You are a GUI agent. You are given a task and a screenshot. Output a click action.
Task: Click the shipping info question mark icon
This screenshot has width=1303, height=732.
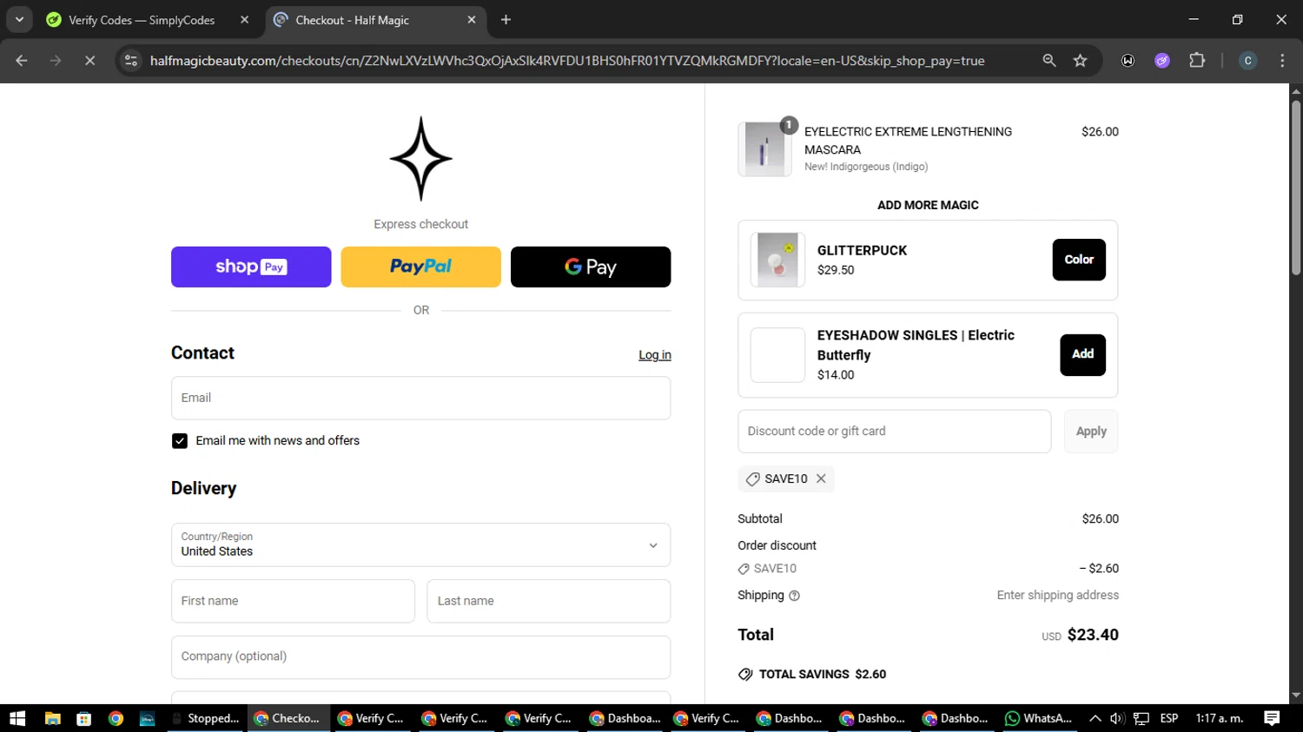click(794, 596)
